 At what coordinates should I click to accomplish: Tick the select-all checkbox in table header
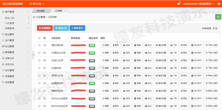(39, 38)
